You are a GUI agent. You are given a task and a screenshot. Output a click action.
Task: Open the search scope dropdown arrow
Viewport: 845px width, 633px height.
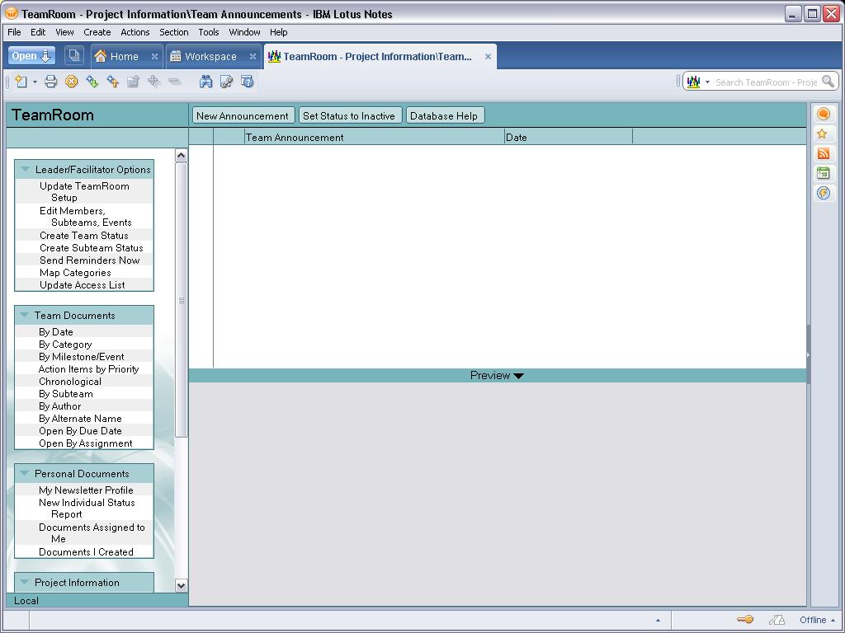coord(707,82)
